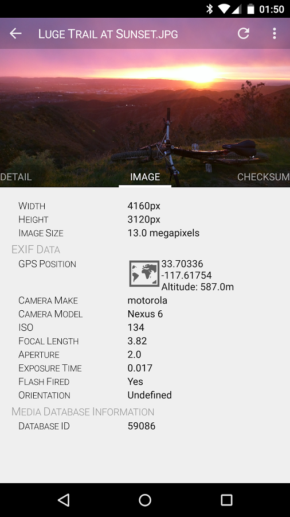Select the Image tab
Screen dimensions: 290x517
click(x=145, y=177)
